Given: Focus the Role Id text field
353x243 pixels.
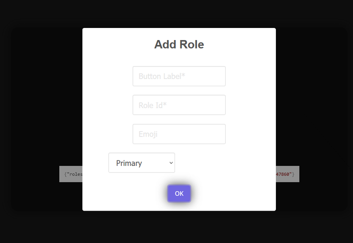Looking at the screenshot, I should (x=179, y=105).
